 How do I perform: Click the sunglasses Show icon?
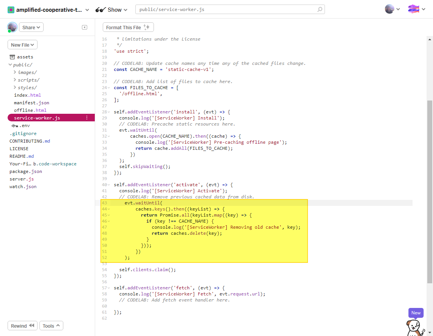100,9
